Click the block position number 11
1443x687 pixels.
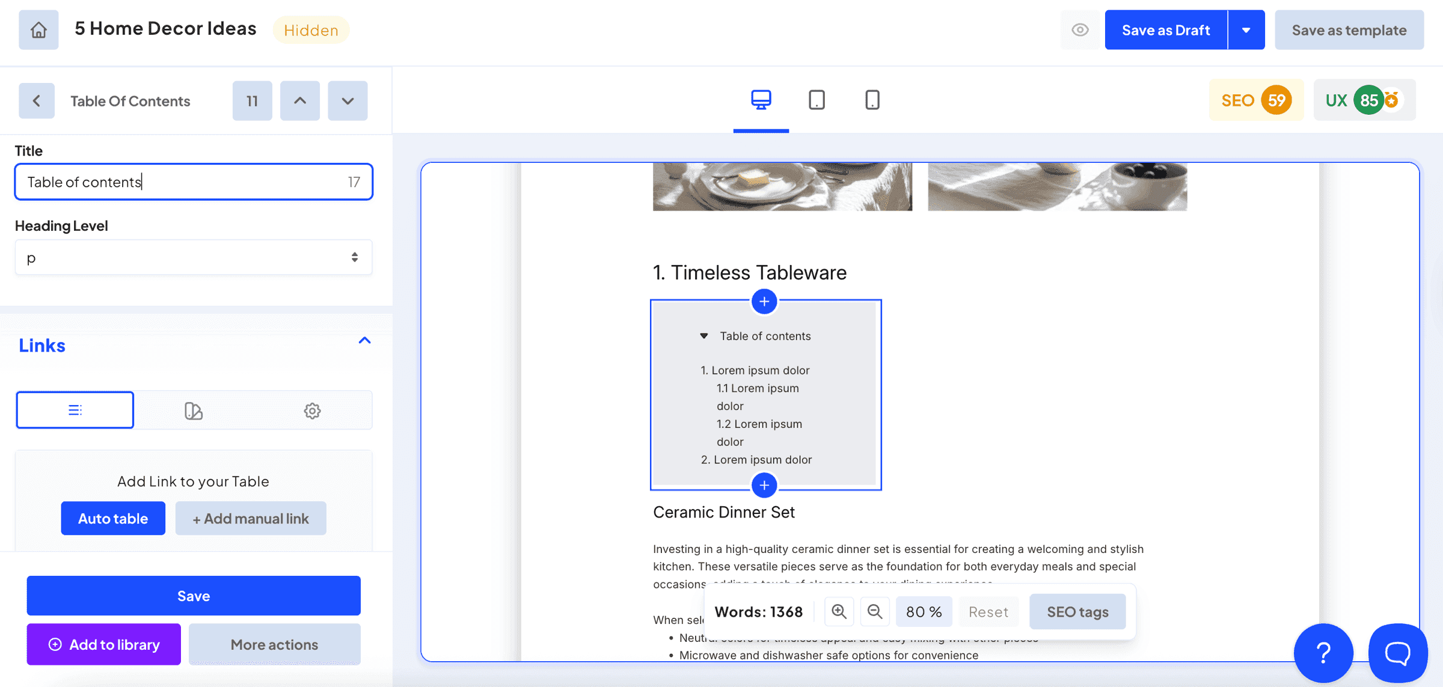253,100
